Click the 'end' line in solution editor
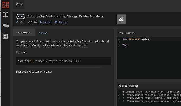 pos(125,45)
